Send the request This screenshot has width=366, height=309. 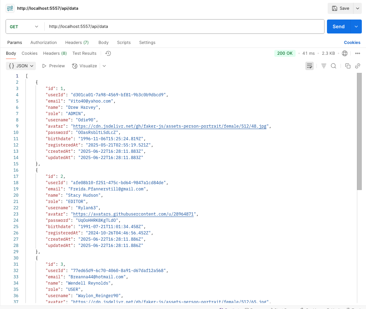(x=338, y=27)
